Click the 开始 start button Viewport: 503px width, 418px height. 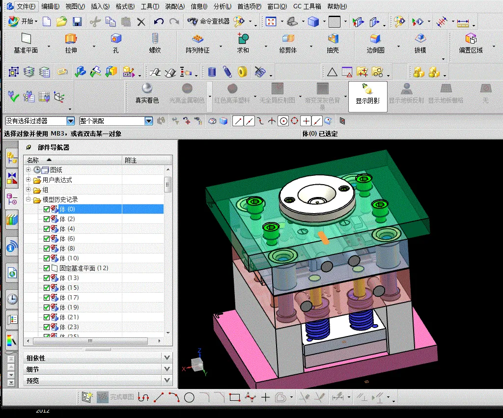pyautogui.click(x=23, y=22)
